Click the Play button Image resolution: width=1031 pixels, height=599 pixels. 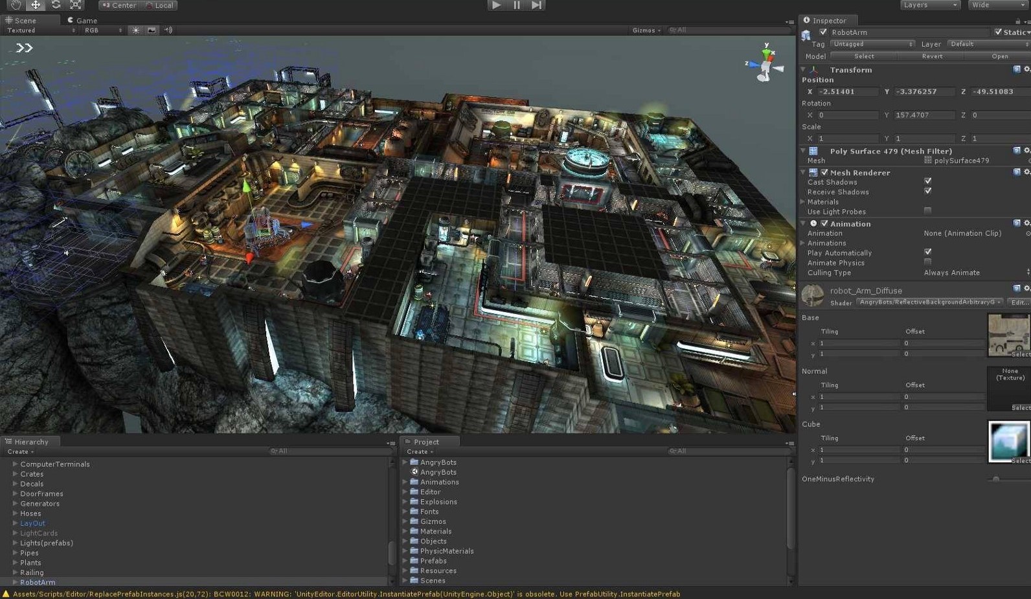click(x=496, y=5)
